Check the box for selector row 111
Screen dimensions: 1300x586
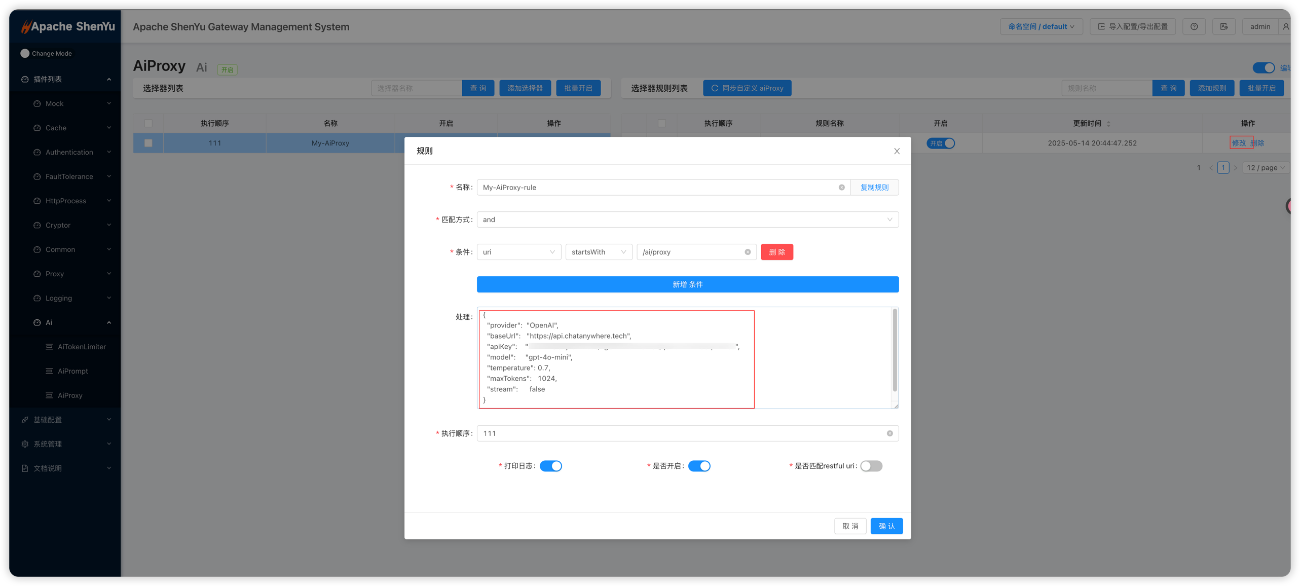pyautogui.click(x=148, y=143)
